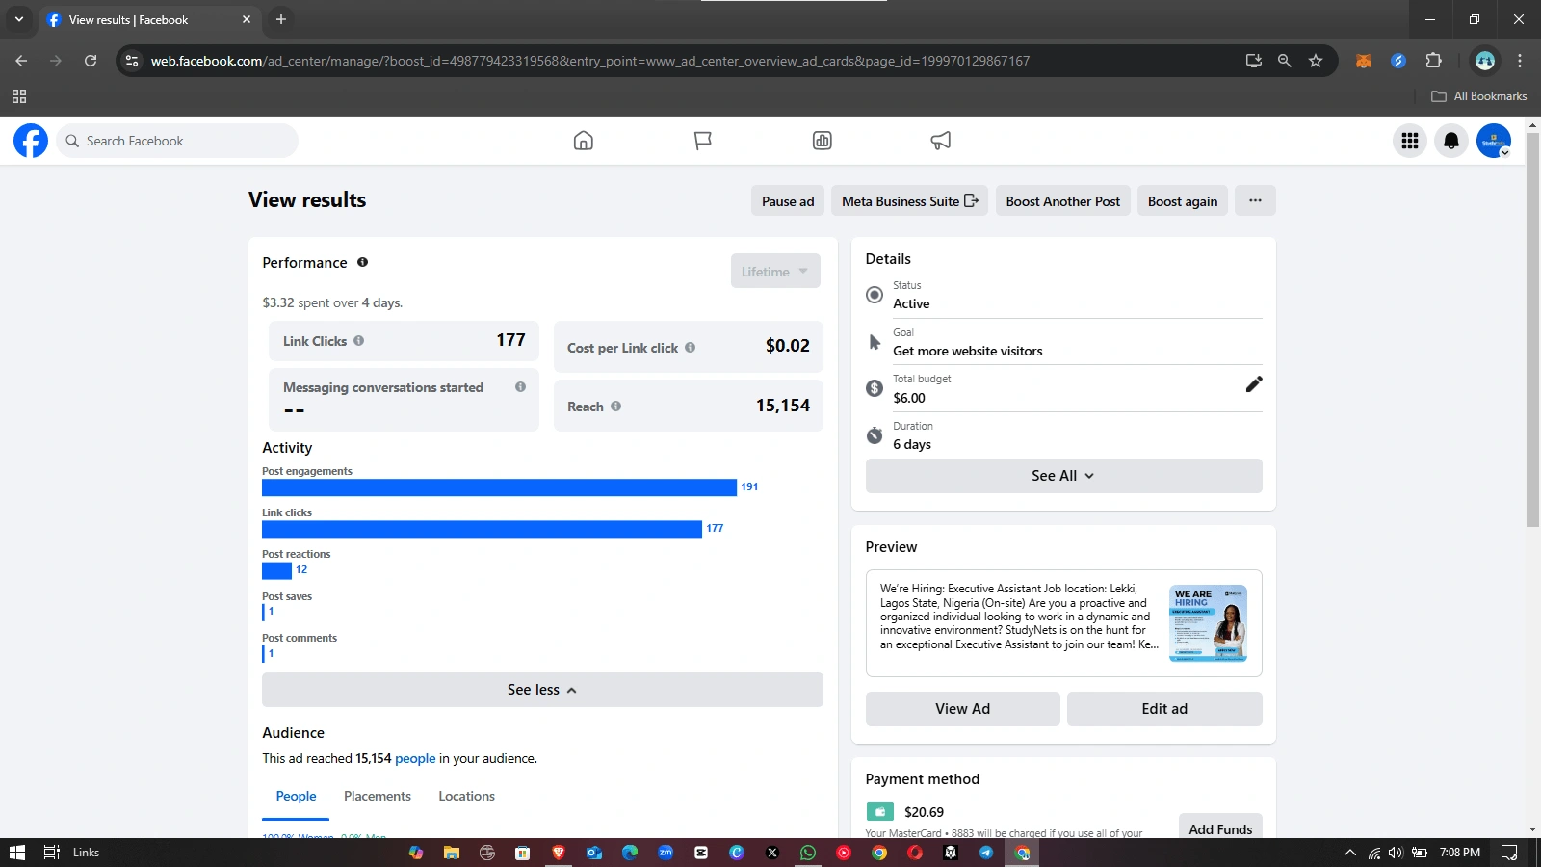This screenshot has width=1541, height=867.
Task: Open the Windows Start menu
Action: pos(17,853)
